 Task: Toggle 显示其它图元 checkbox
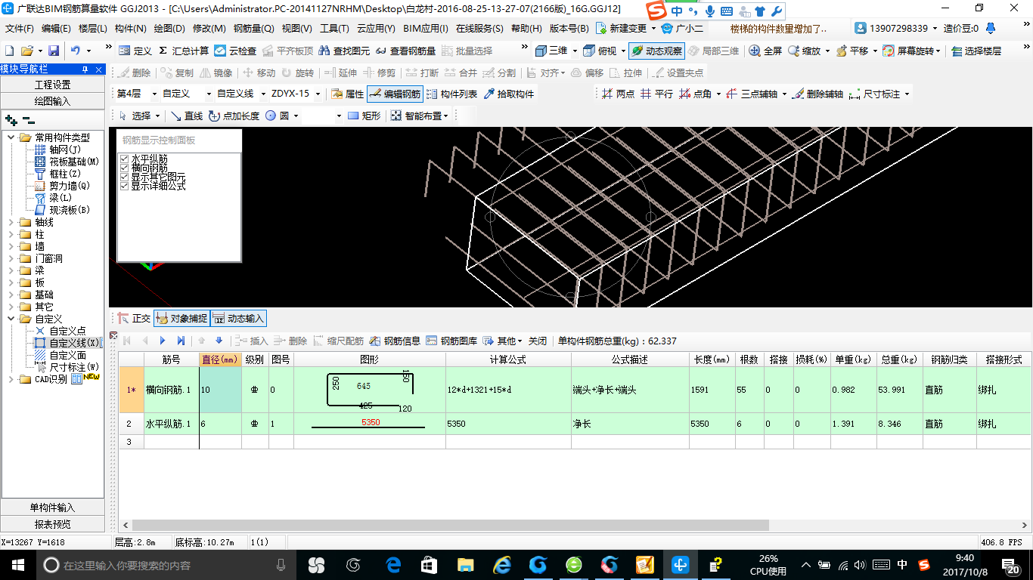point(125,177)
